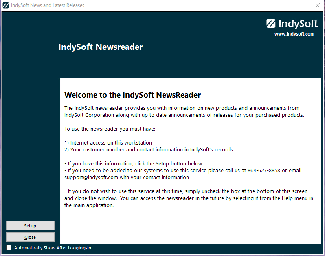Click the IndySoft logo mark in header
Screen dimensions: 325x256
click(271, 23)
